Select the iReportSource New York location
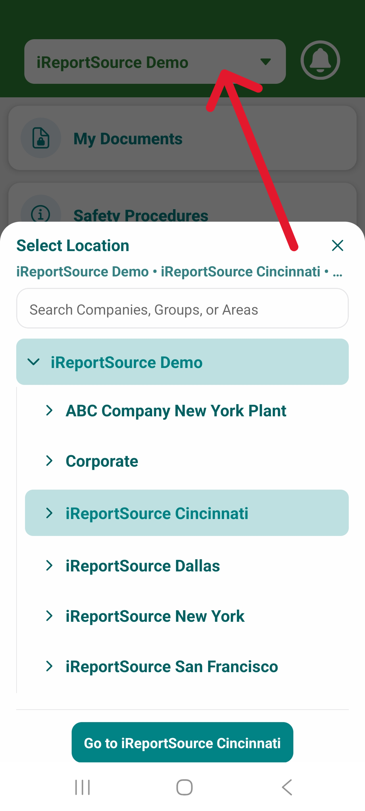Viewport: 365px width, 811px height. click(x=155, y=616)
